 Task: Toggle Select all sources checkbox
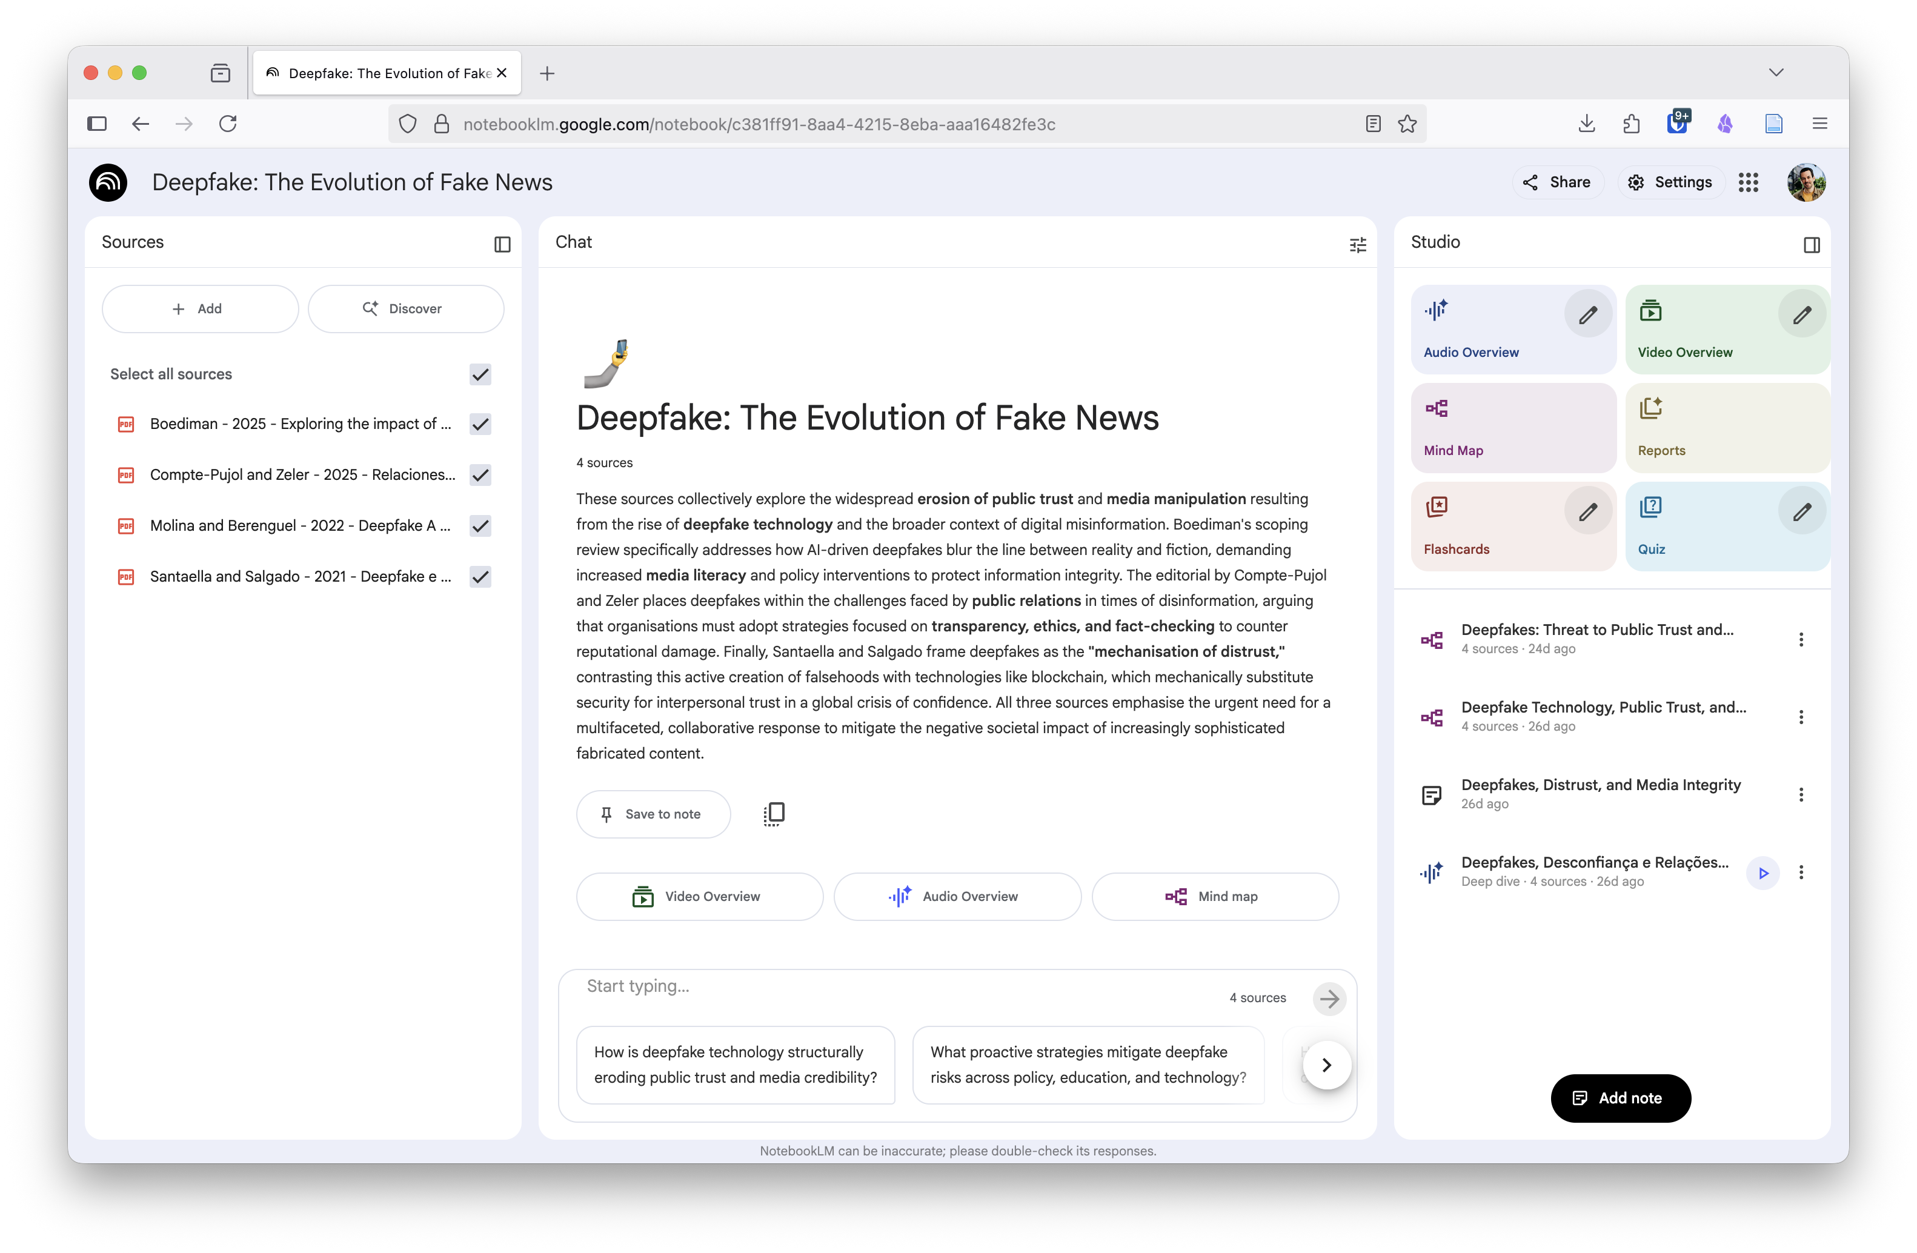click(x=480, y=374)
